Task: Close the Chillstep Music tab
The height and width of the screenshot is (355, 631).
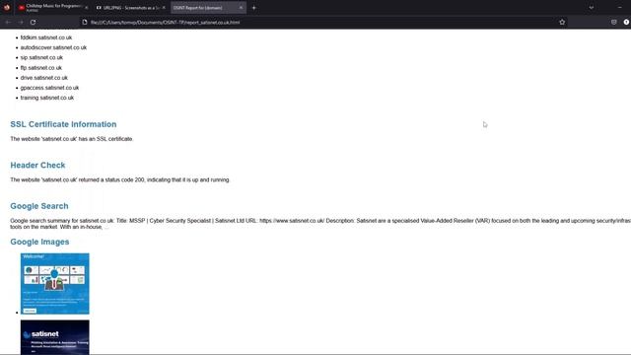Action: [x=86, y=8]
